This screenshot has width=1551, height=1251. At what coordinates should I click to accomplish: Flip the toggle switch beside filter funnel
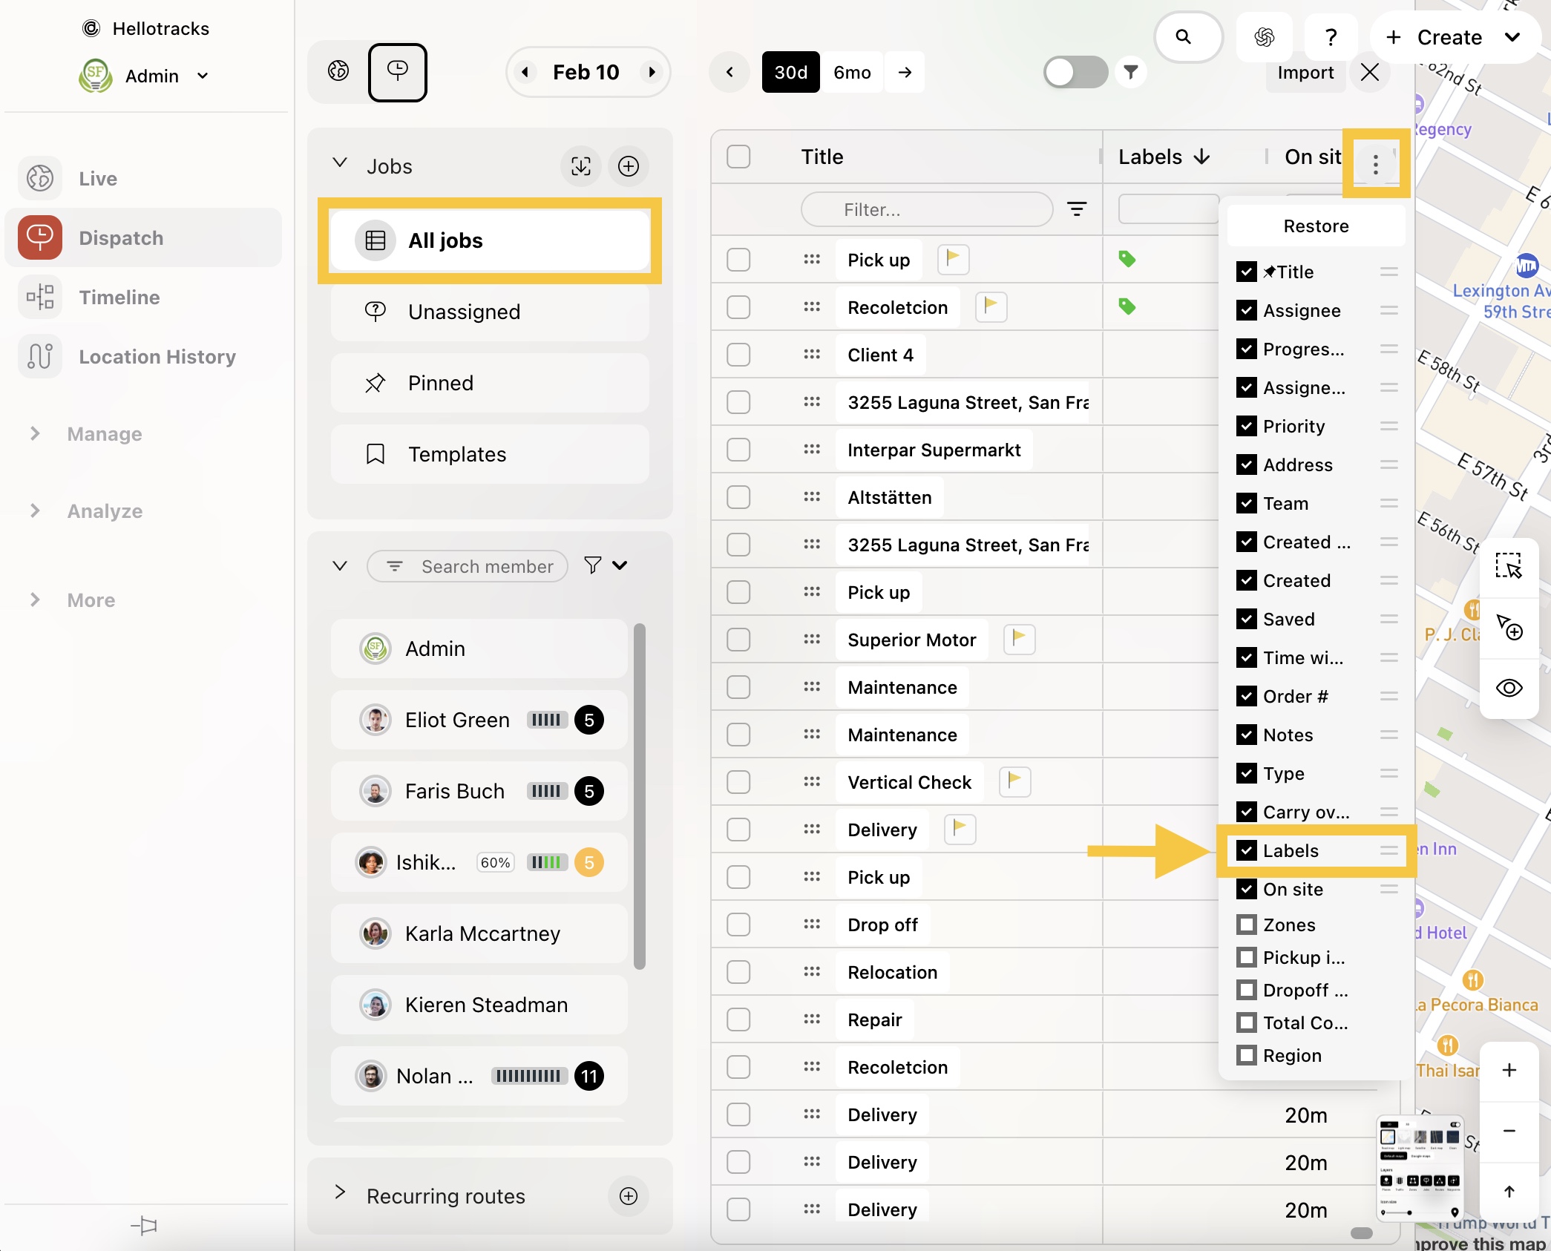point(1075,72)
